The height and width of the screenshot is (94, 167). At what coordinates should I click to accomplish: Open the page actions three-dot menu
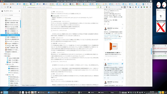click(x=104, y=7)
